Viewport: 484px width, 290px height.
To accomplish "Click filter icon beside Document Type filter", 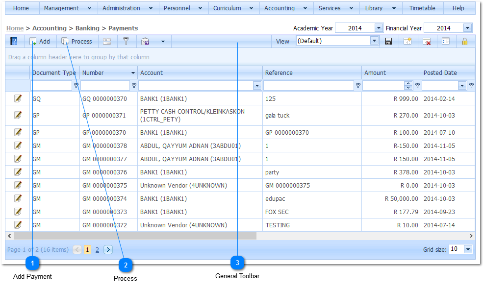I will (x=76, y=85).
